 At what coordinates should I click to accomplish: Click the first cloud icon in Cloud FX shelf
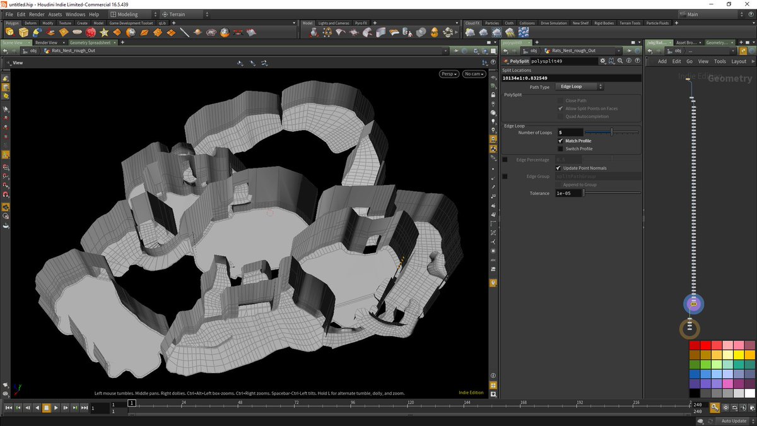point(471,32)
